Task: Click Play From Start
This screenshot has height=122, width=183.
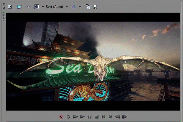Action: click(75, 117)
